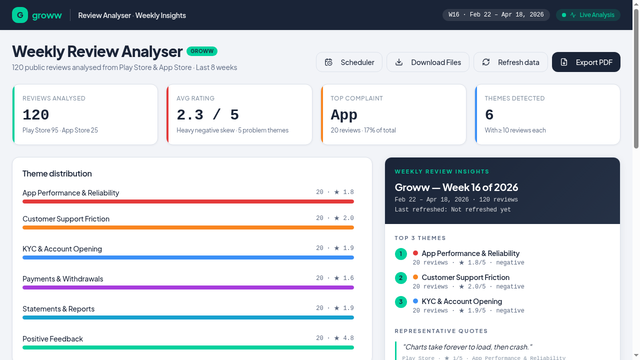Click the "REPRESENTATIVE QUOTES" section label
Screen dimensions: 640x360
pos(441,331)
